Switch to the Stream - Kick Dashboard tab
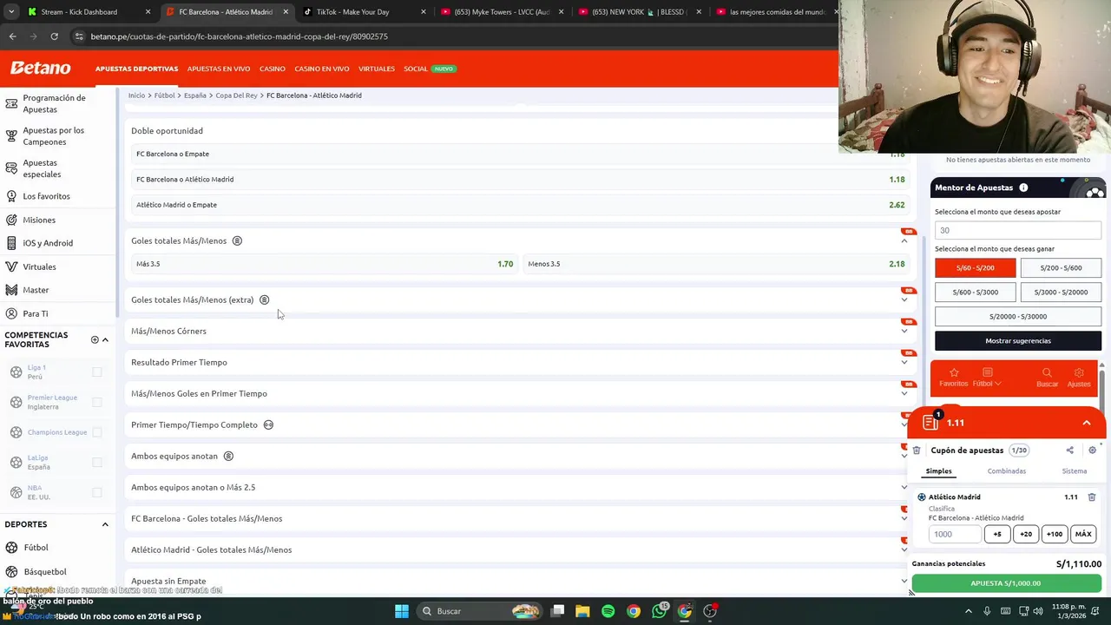 point(89,12)
